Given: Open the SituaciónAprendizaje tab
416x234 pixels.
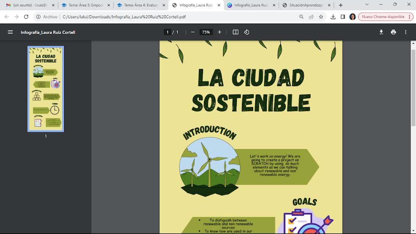Looking at the screenshot, I should point(306,5).
